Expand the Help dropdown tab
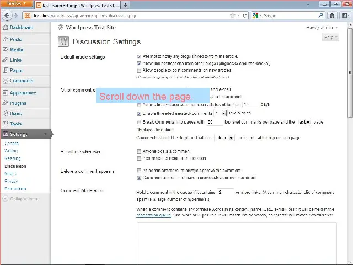 [330, 38]
